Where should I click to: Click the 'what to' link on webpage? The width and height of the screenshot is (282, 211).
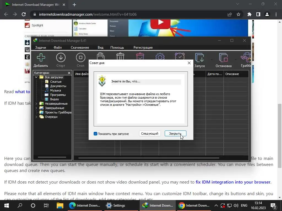click(x=23, y=92)
